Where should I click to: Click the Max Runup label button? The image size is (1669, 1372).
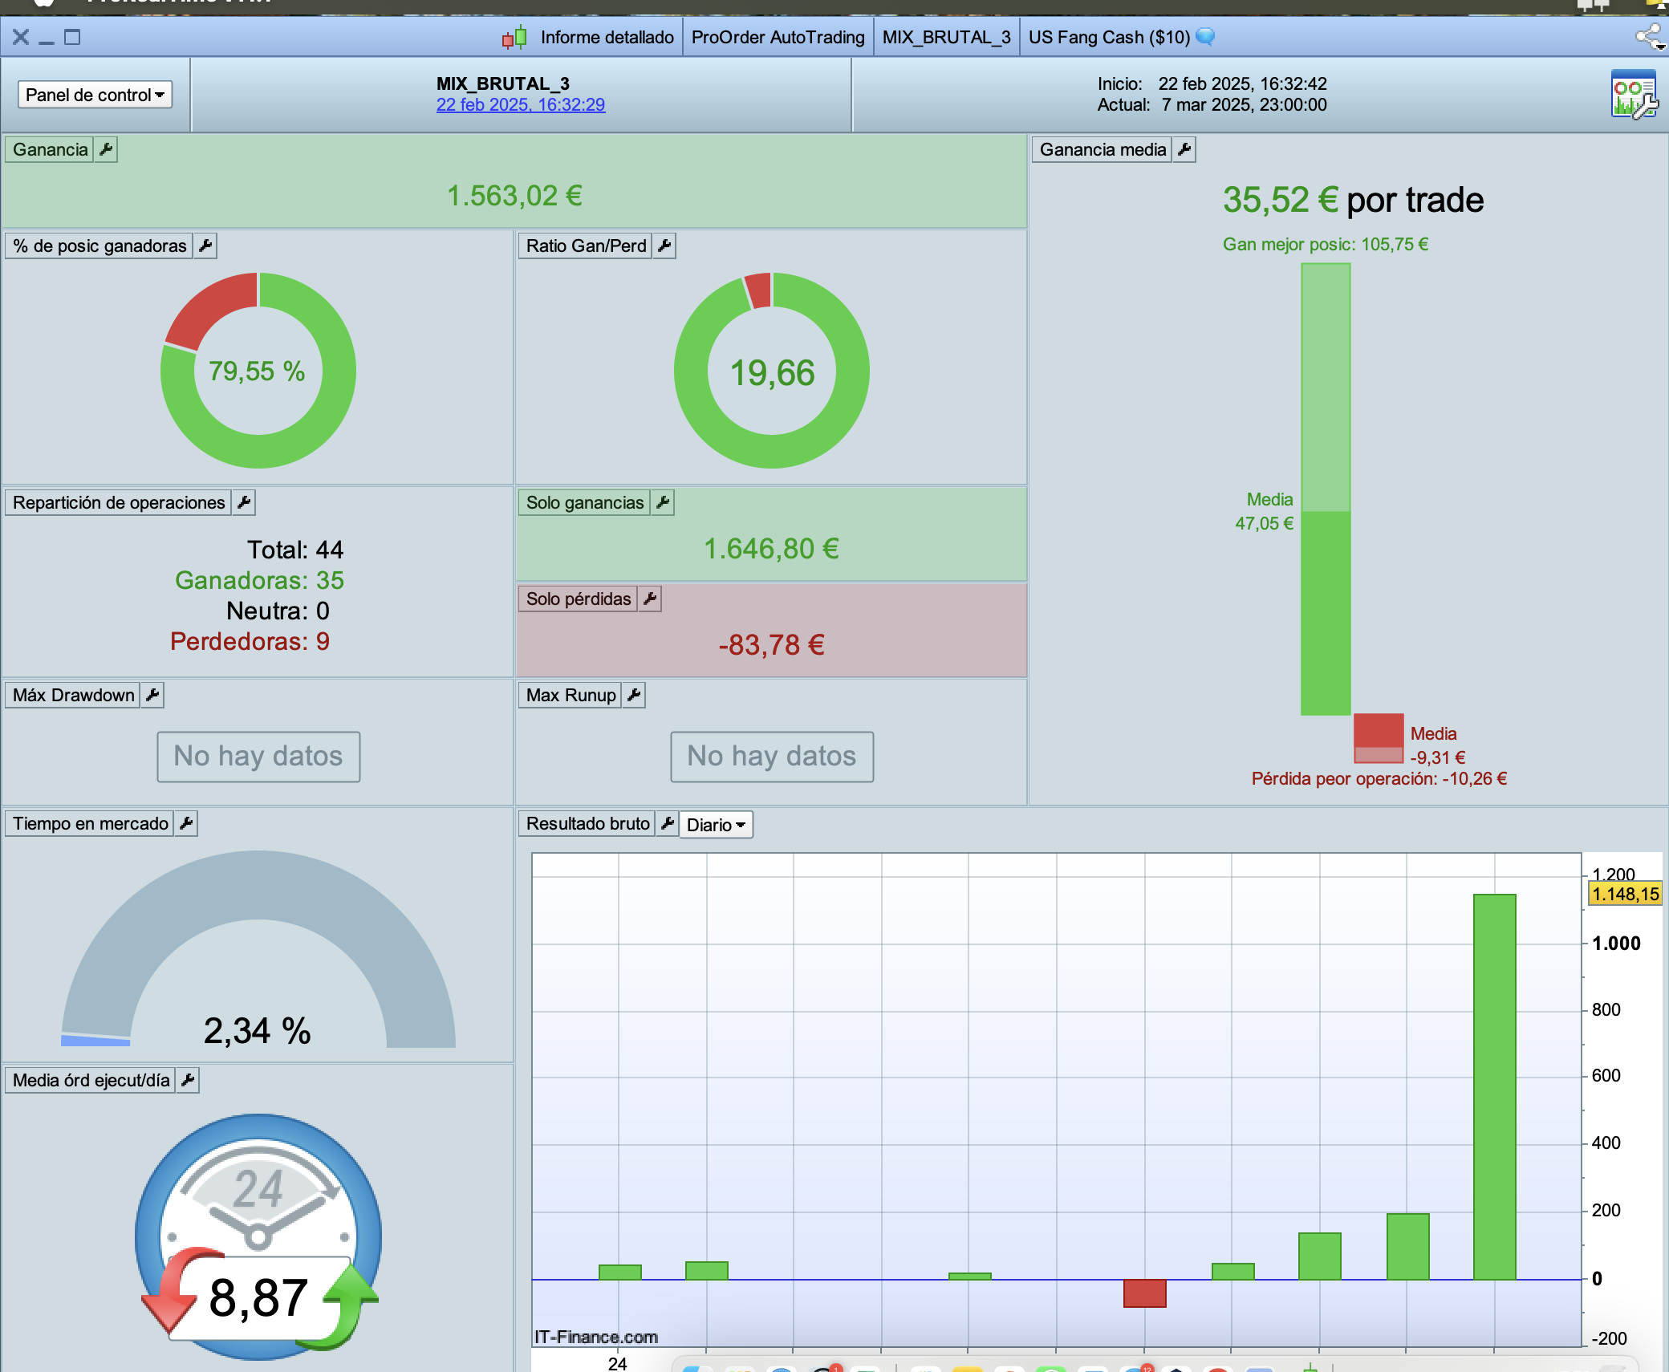[x=571, y=695]
